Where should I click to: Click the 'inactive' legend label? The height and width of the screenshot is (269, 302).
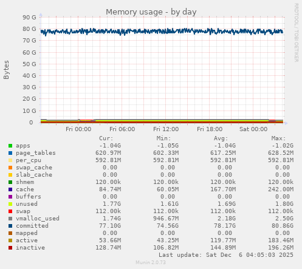(30, 248)
